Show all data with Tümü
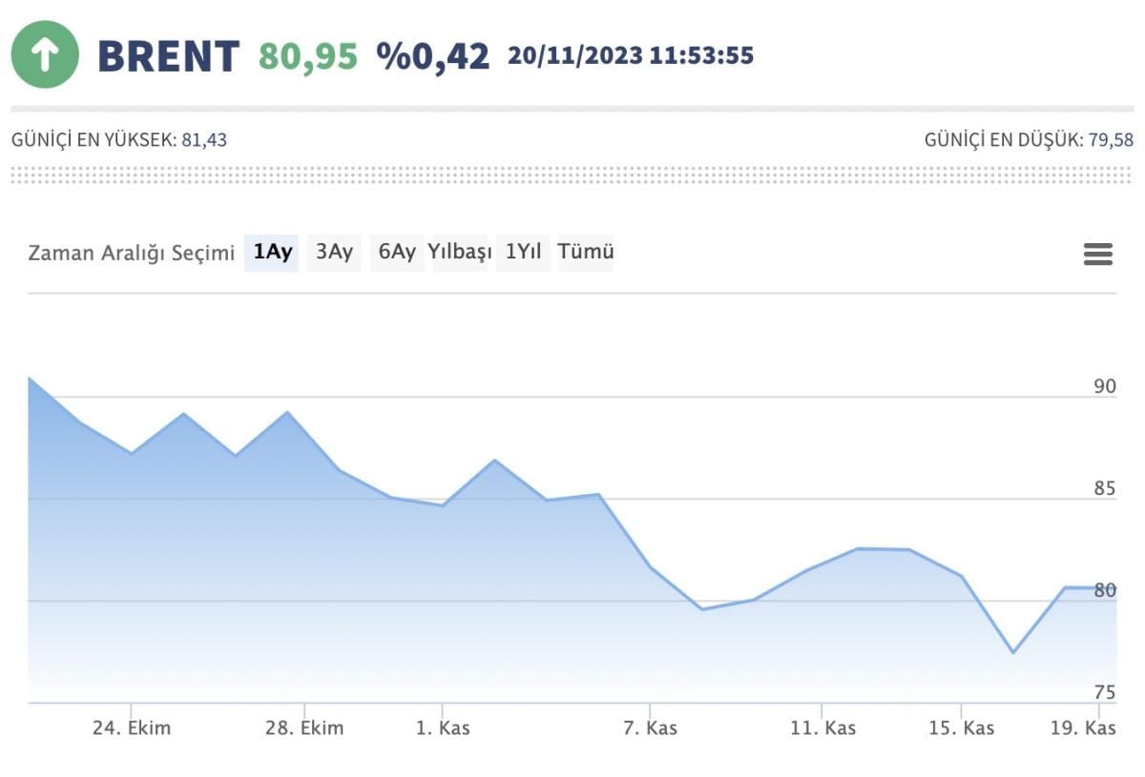This screenshot has width=1145, height=777. click(586, 253)
